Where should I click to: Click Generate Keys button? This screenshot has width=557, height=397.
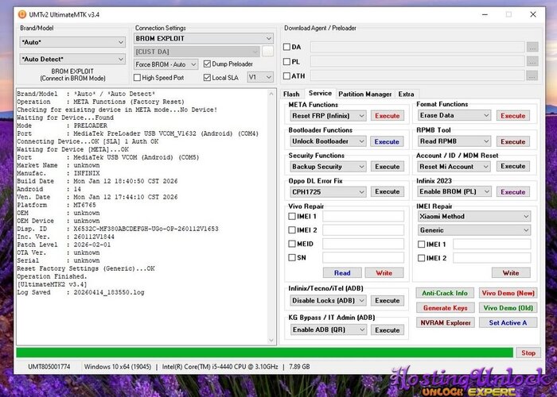[x=445, y=308]
